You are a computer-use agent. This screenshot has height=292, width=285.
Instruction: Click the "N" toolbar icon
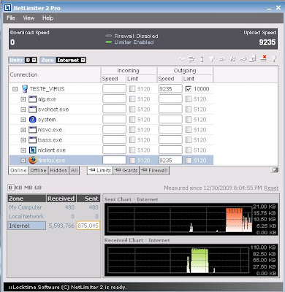[232, 59]
